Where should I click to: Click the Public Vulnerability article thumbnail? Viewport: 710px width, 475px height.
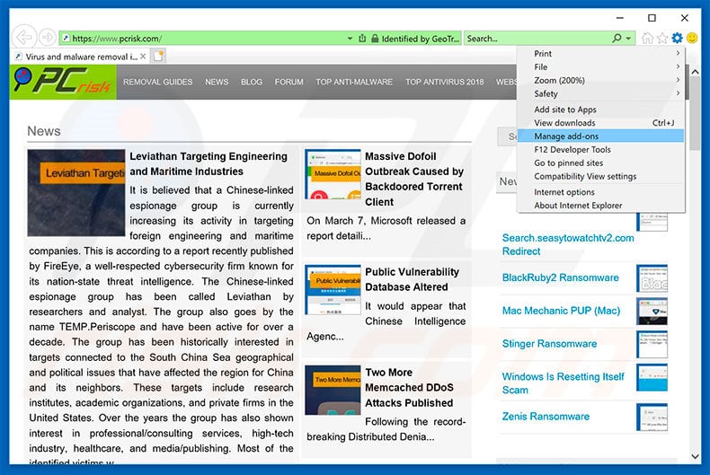(333, 290)
